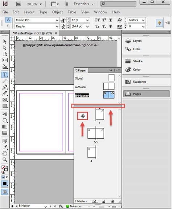Switch to MasterPage.indd document tab
The height and width of the screenshot is (209, 172).
(x=33, y=33)
